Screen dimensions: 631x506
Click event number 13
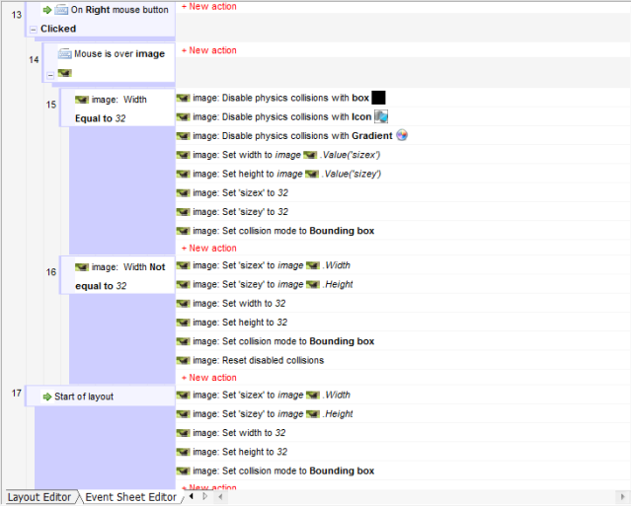click(x=17, y=15)
